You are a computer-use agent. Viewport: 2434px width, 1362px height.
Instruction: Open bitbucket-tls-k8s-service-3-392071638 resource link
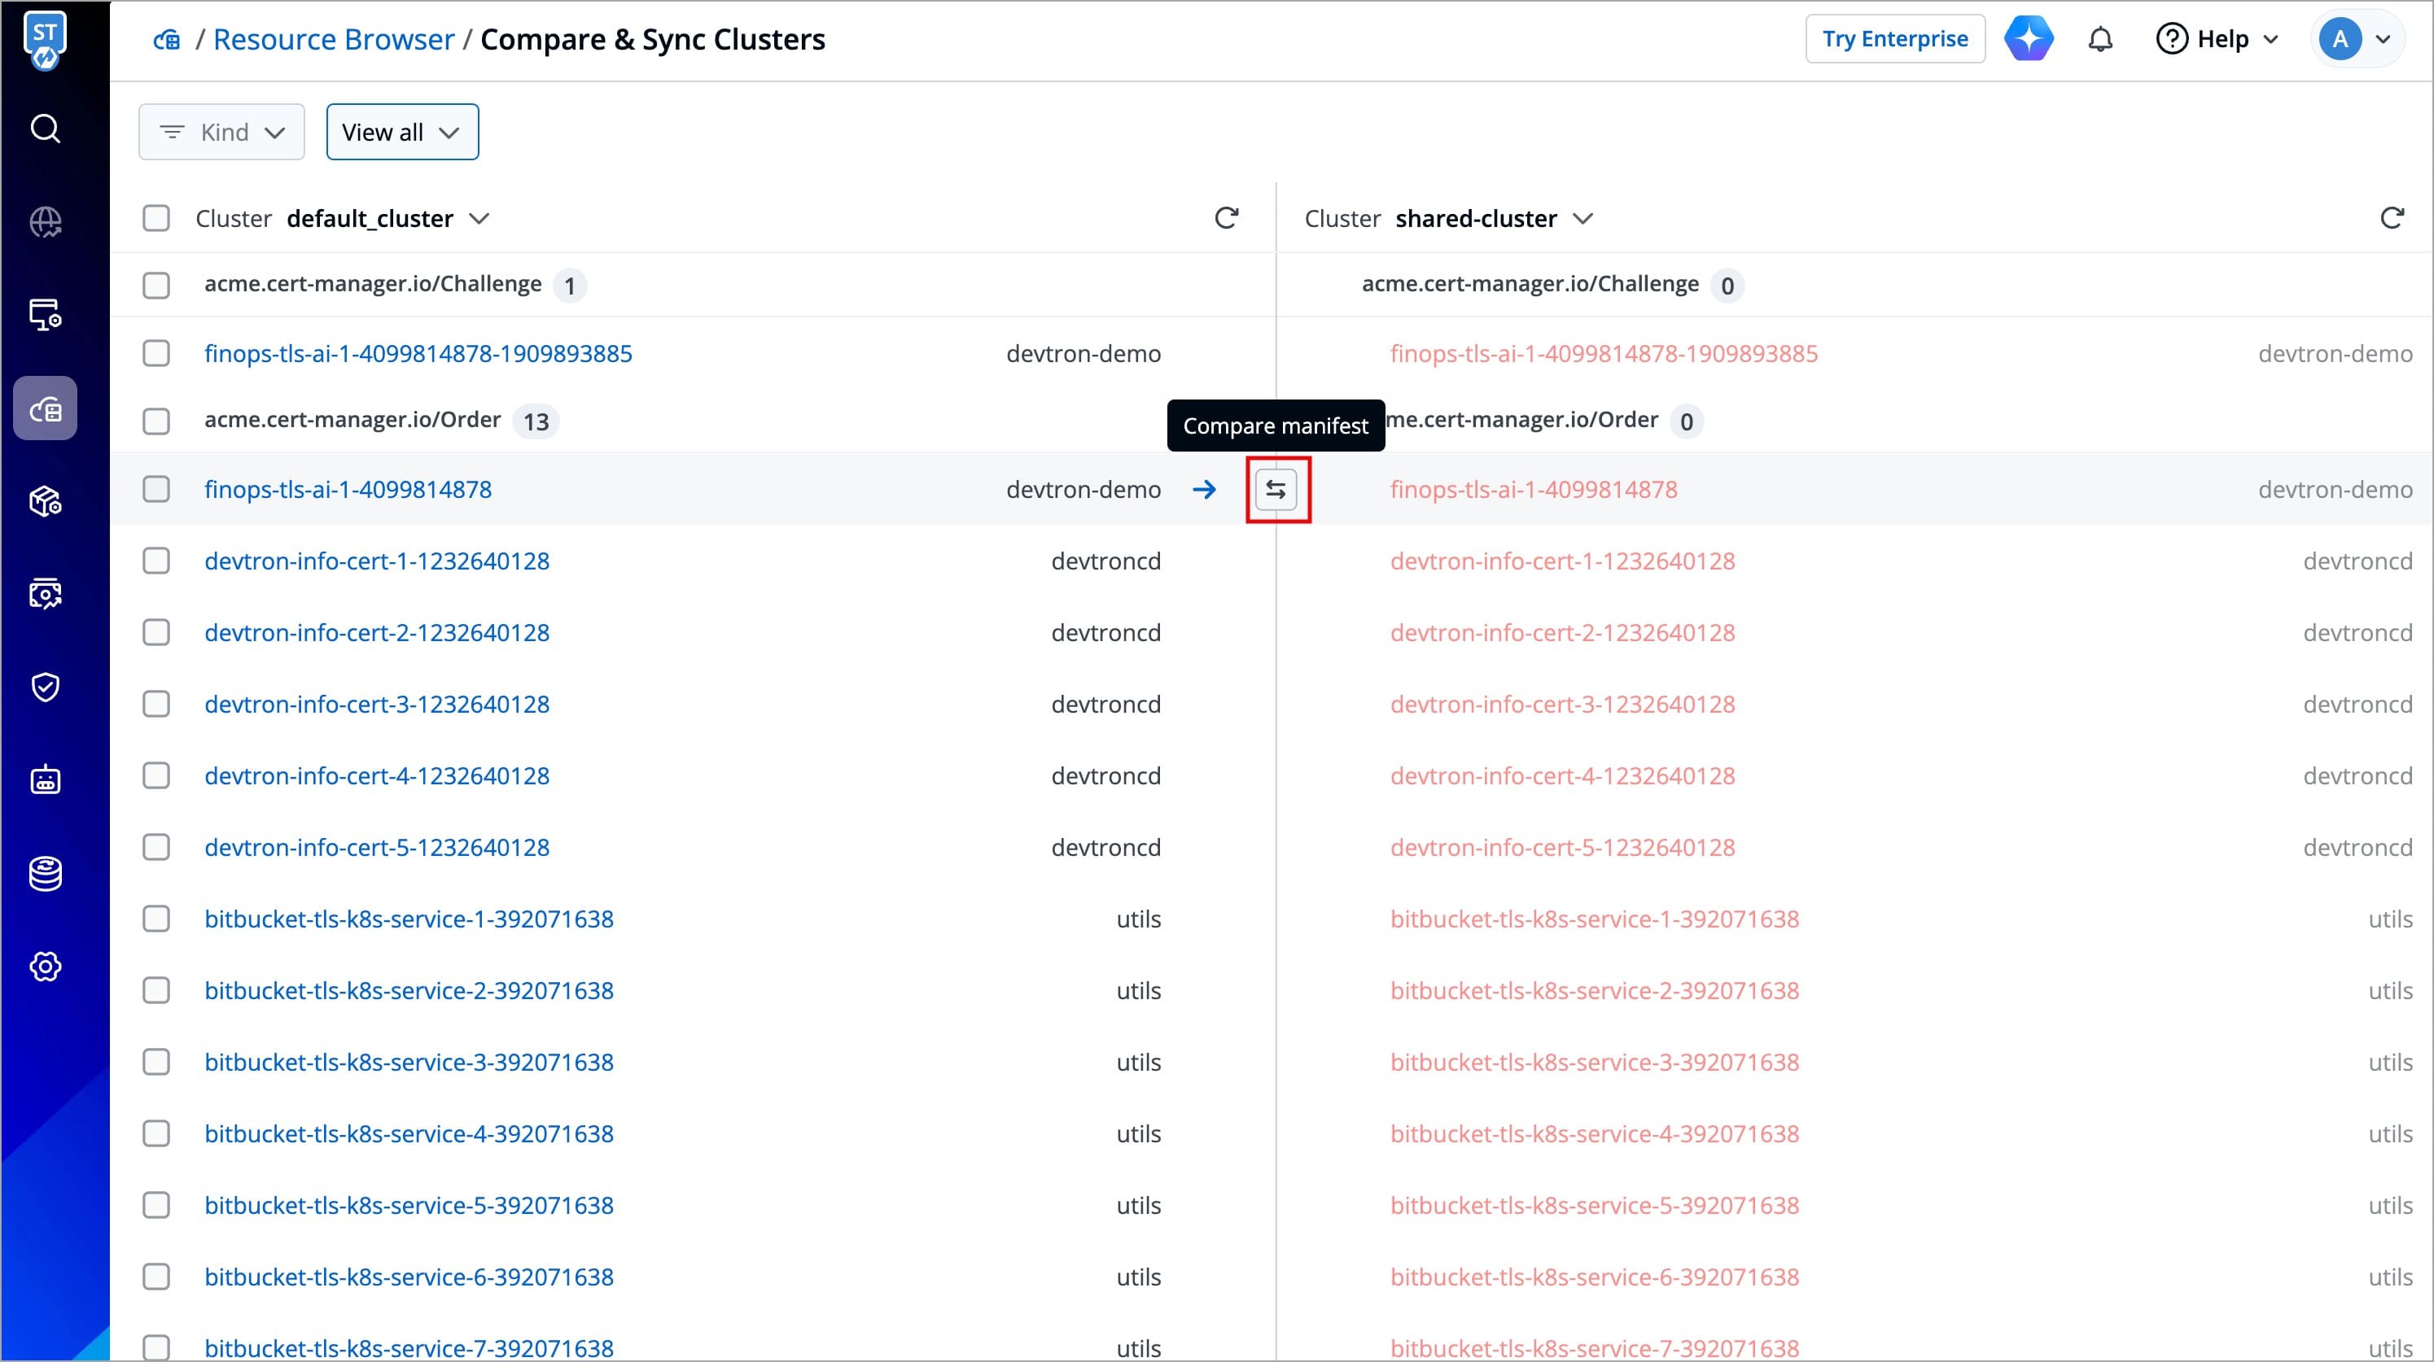(x=409, y=1063)
